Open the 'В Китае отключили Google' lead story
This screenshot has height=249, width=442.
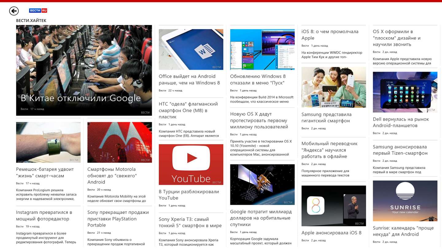coord(84,70)
